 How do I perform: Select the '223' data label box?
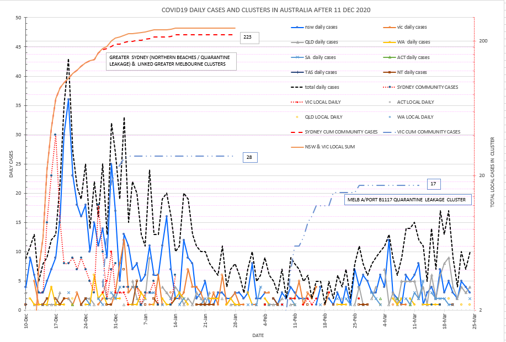tap(249, 38)
